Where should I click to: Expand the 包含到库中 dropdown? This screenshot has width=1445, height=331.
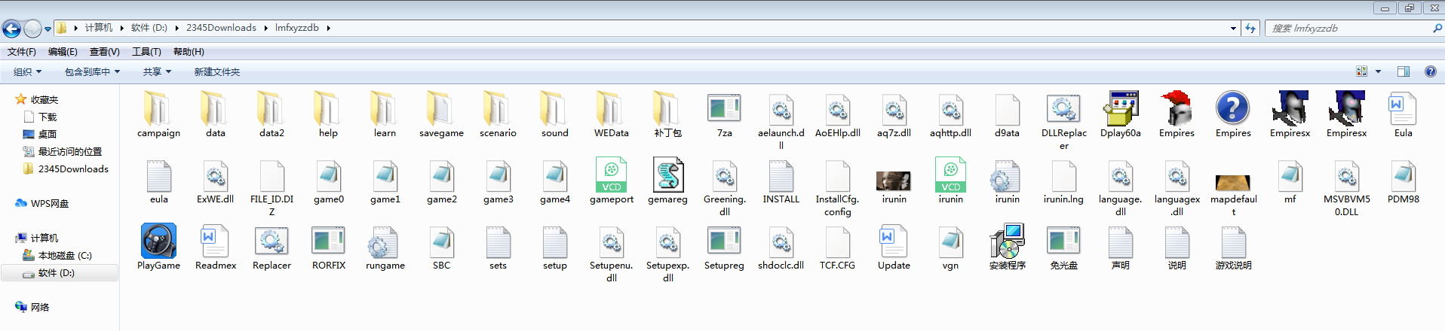click(92, 71)
